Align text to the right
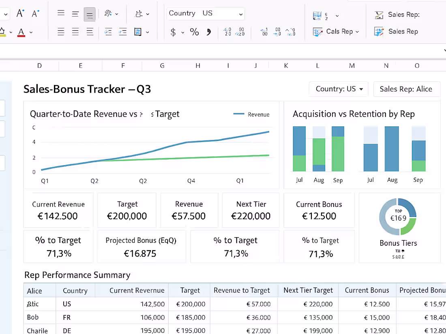The image size is (446, 334). (x=90, y=32)
